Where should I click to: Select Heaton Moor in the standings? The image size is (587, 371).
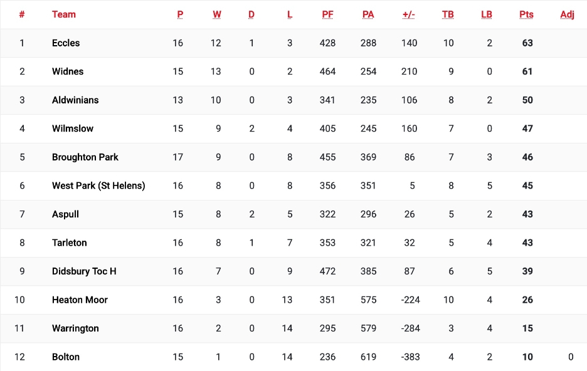click(80, 300)
